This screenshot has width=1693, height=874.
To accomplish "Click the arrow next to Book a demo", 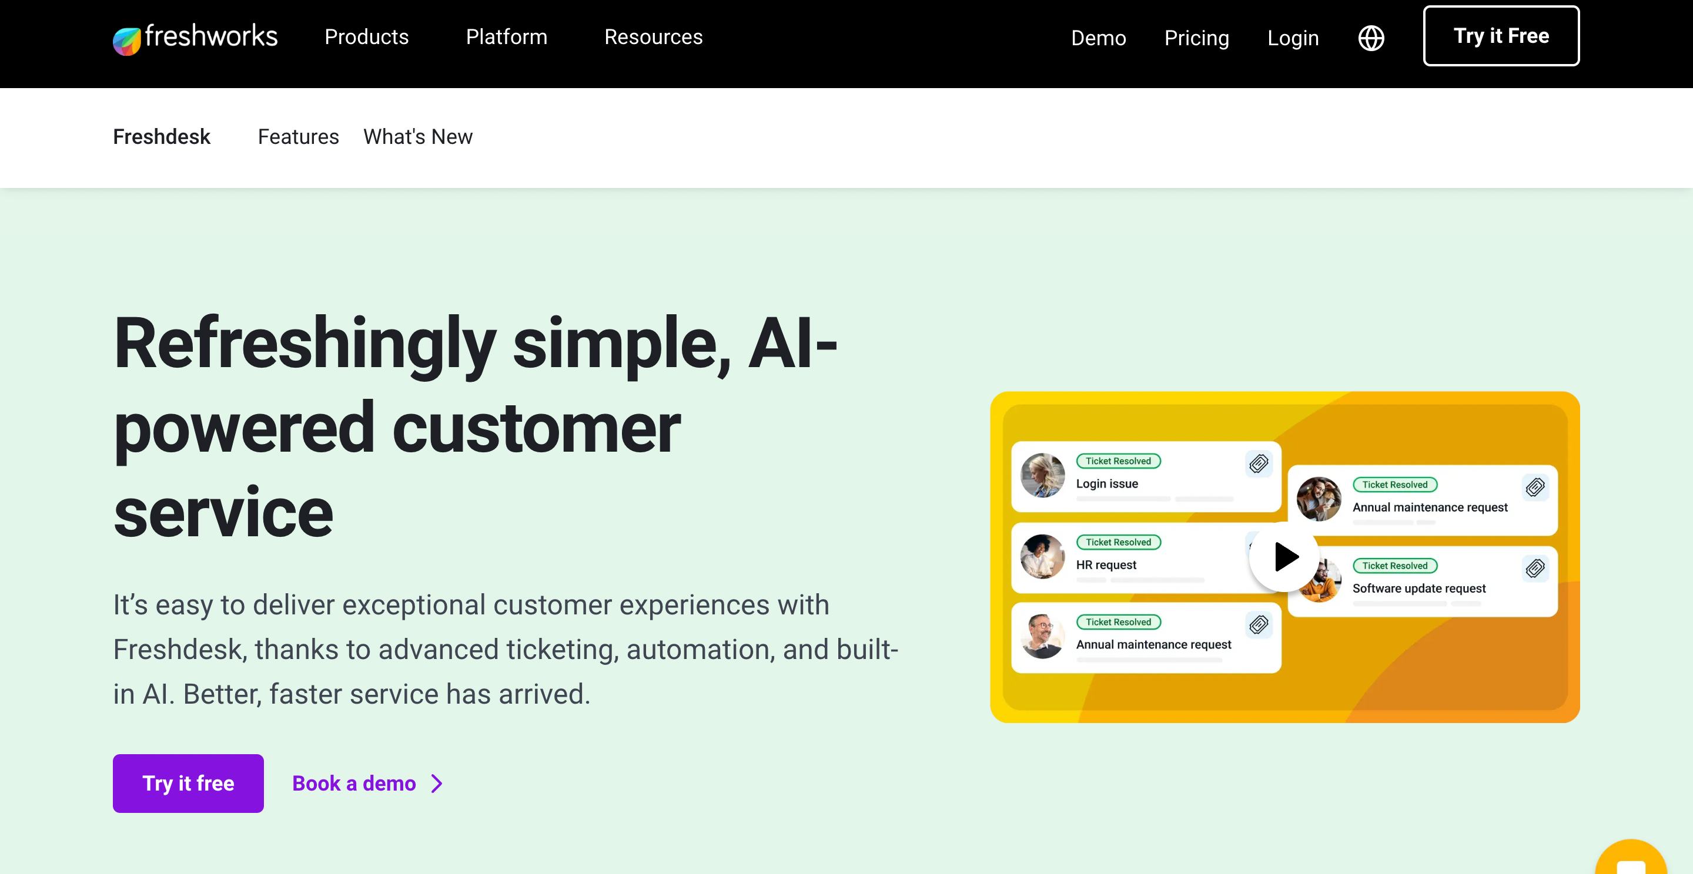I will pos(436,784).
